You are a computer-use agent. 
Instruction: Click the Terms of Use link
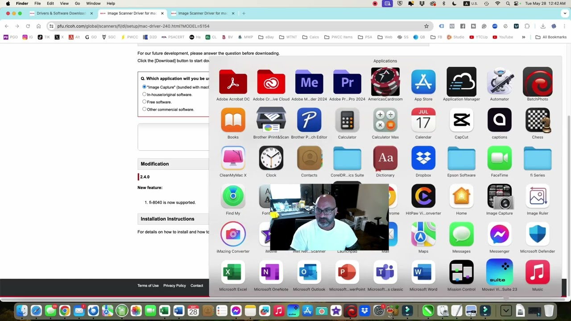pyautogui.click(x=148, y=286)
